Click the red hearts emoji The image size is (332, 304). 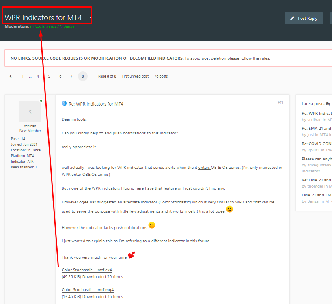pyautogui.click(x=132, y=255)
